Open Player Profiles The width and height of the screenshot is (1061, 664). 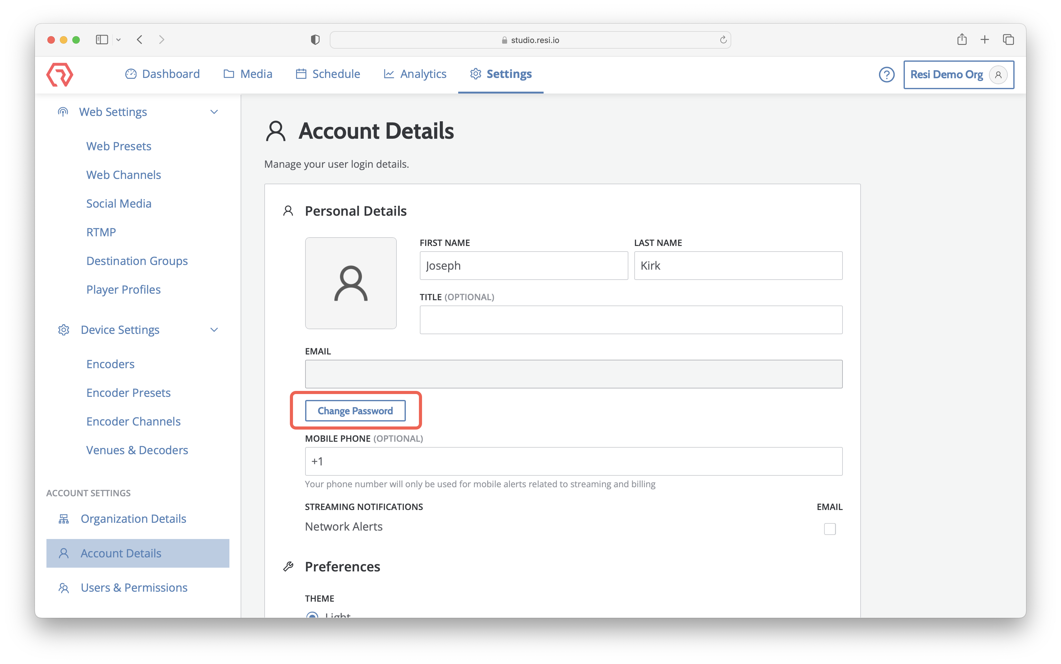tap(123, 289)
